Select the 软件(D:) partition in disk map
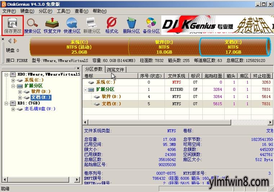The image size is (274, 192). click(164, 47)
